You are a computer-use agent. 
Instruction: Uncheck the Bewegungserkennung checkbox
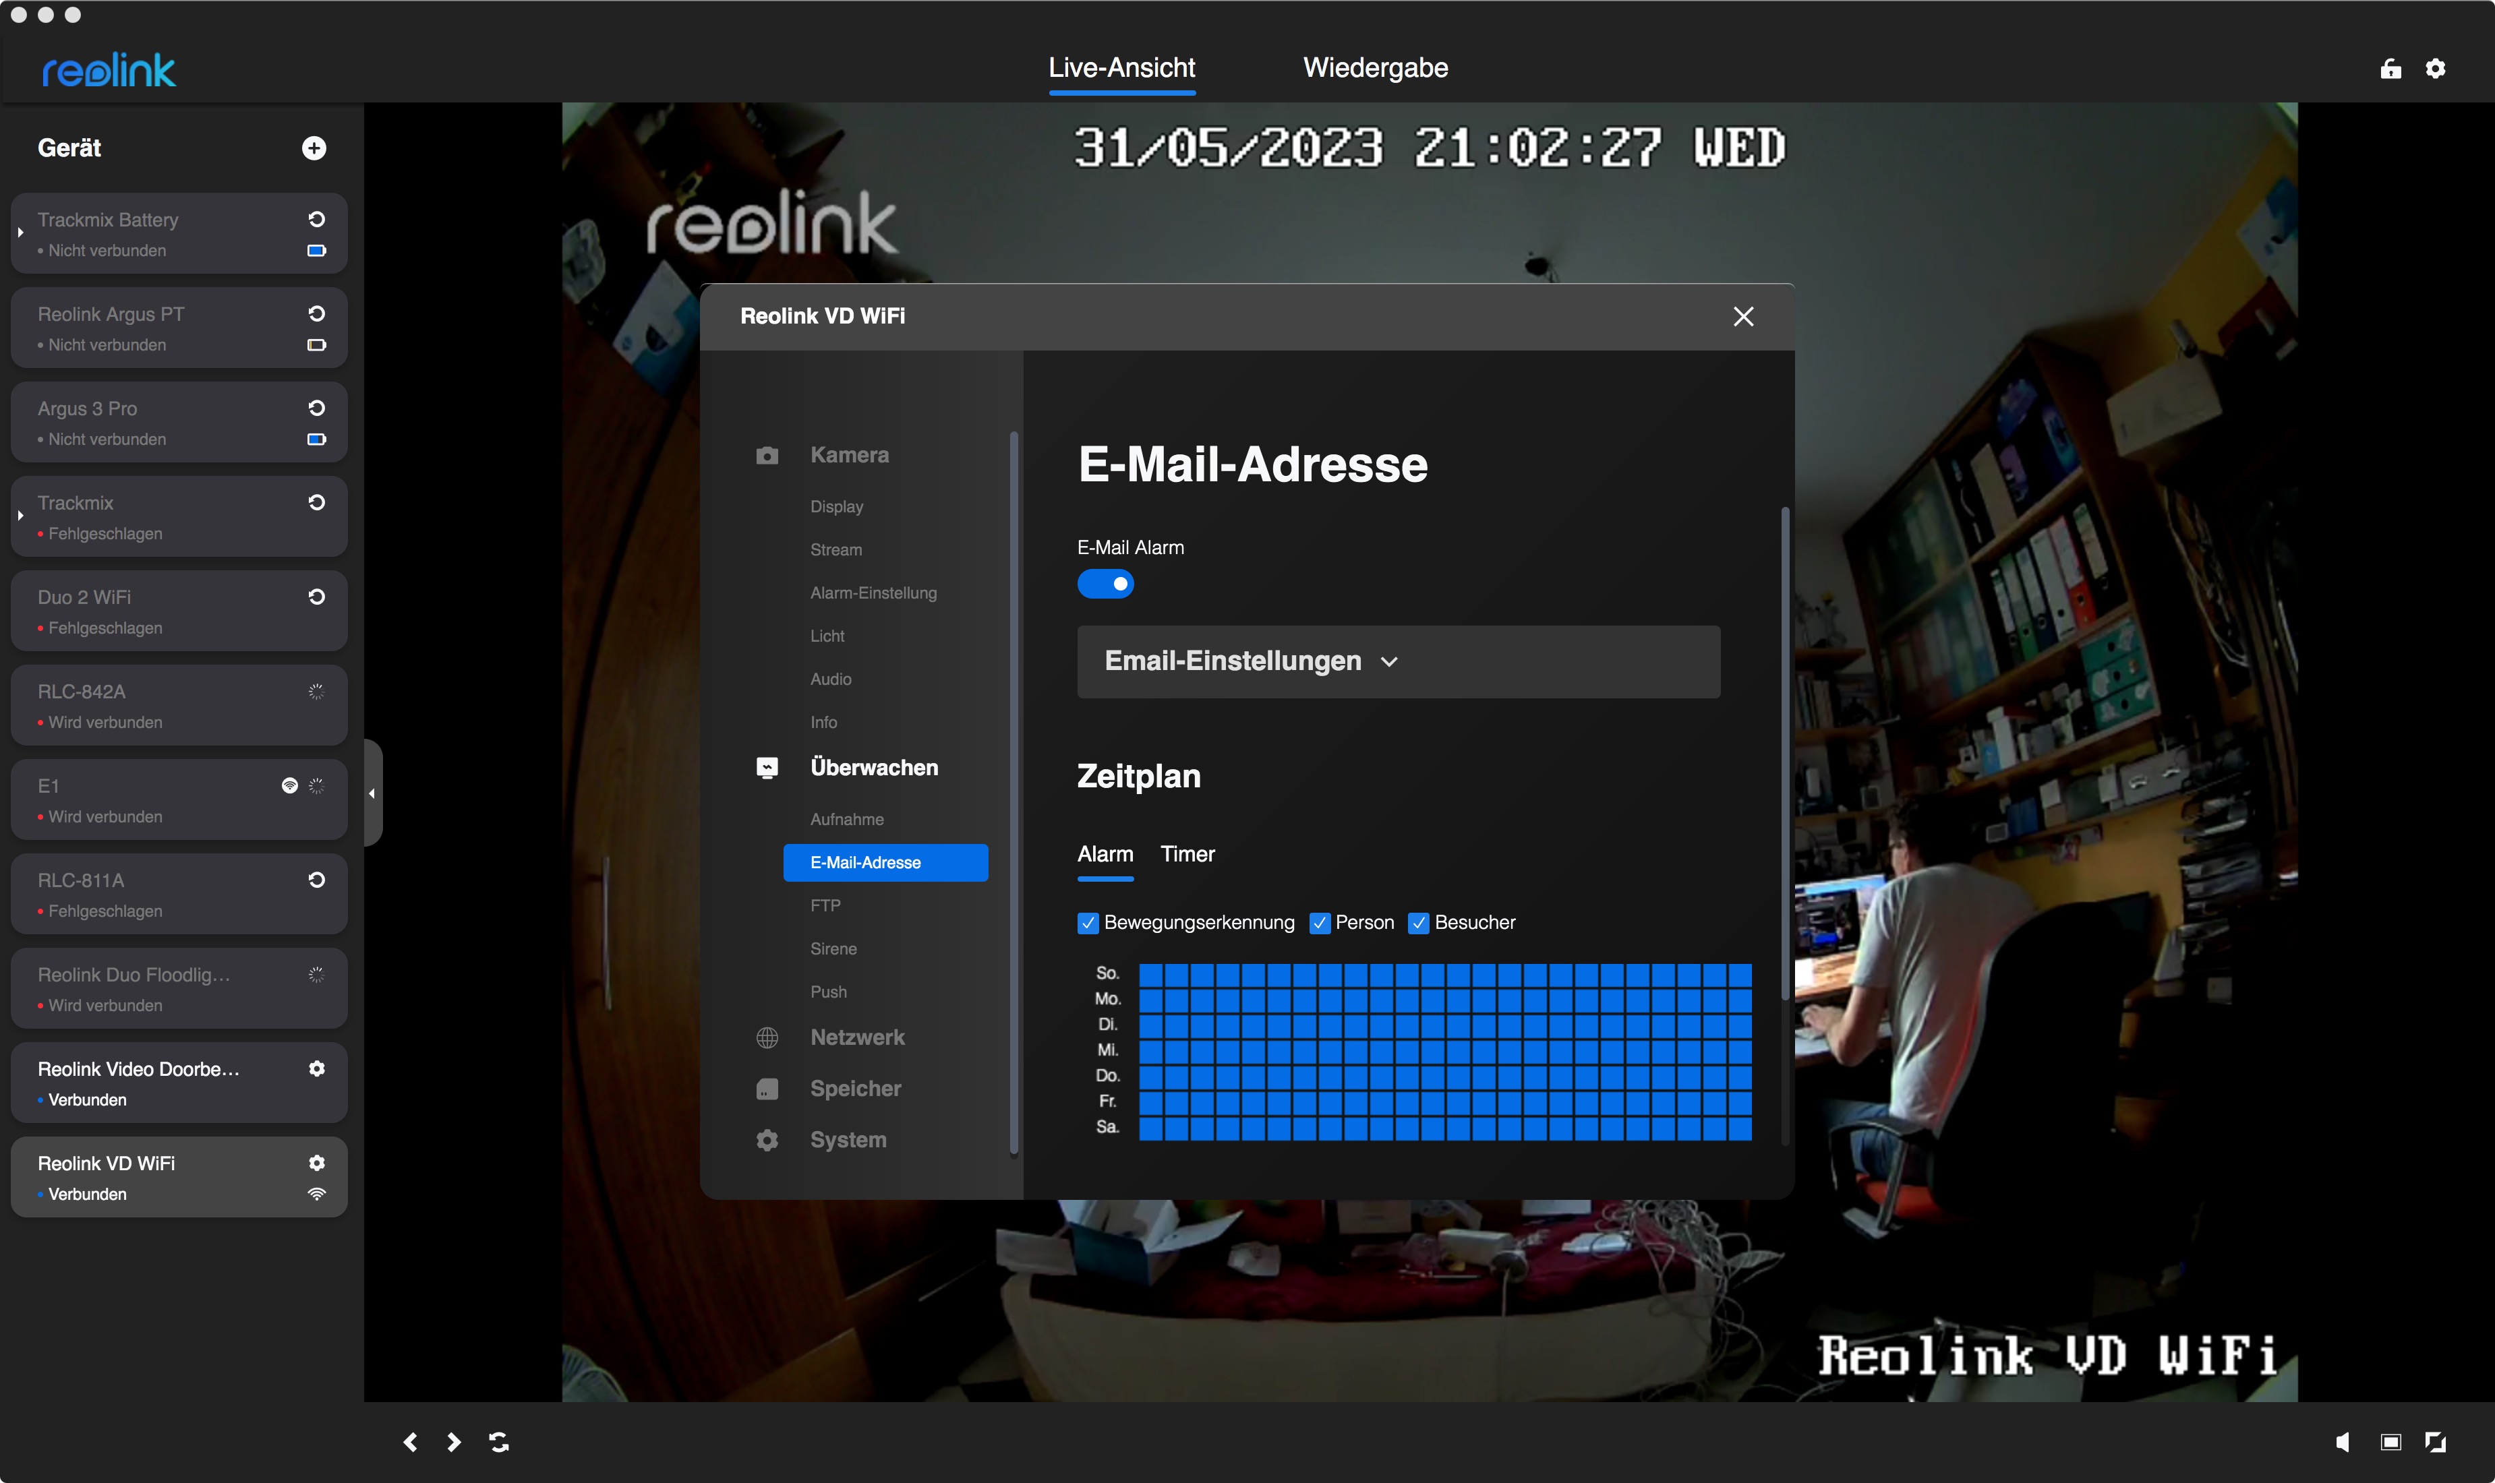[1088, 922]
